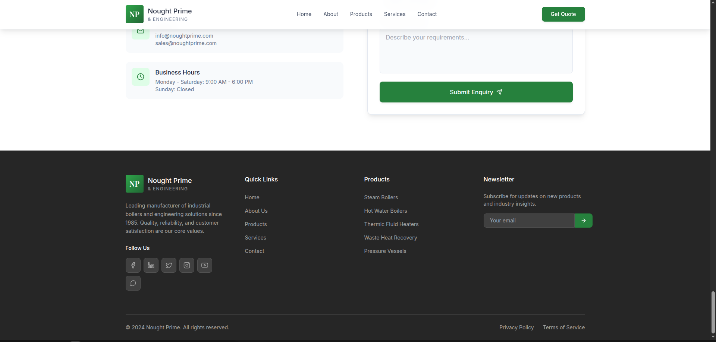Select About in the header navigation
This screenshot has width=716, height=342.
330,14
